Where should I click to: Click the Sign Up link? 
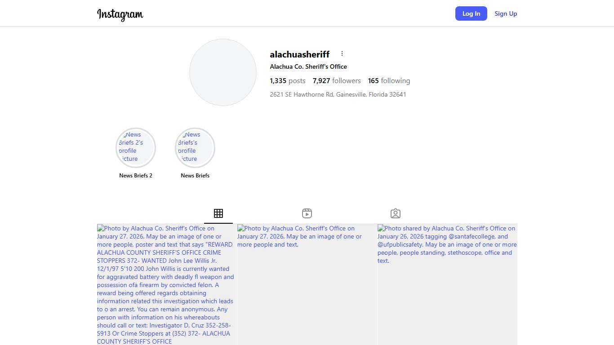506,13
